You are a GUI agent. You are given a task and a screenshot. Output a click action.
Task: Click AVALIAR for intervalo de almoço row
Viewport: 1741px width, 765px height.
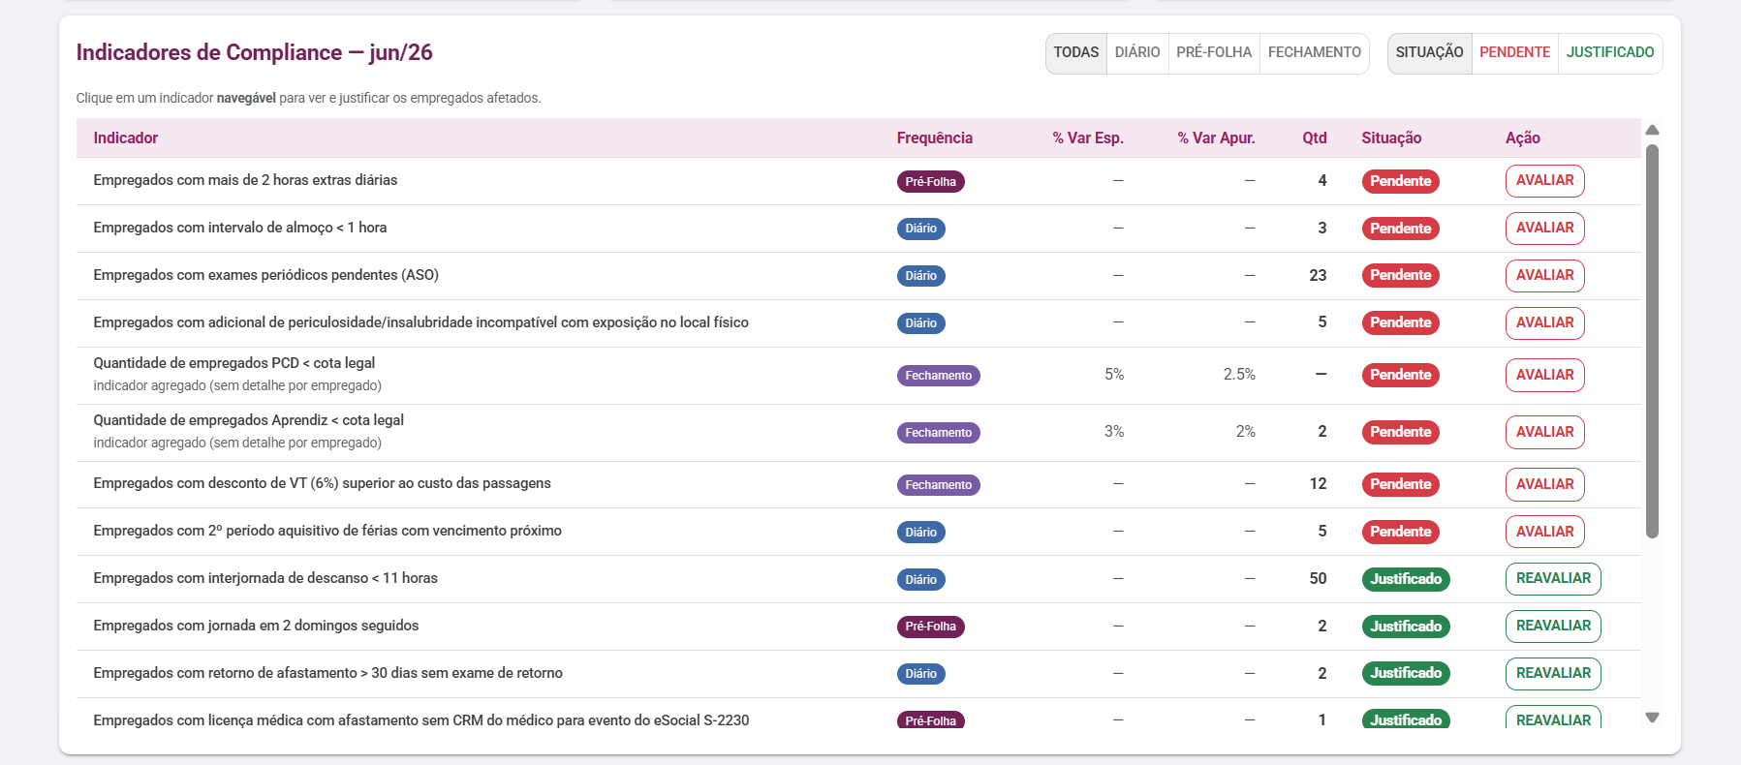click(1545, 229)
